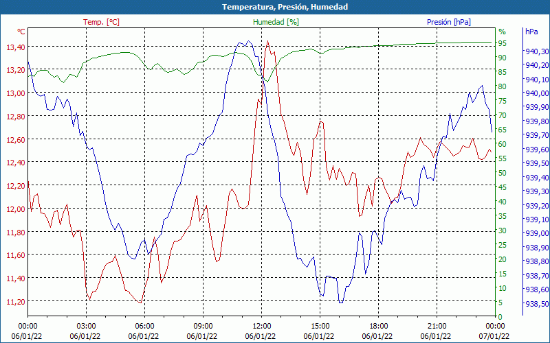The width and height of the screenshot is (550, 343).
Task: Click the "13,40" temperature axis value
Action: point(16,47)
